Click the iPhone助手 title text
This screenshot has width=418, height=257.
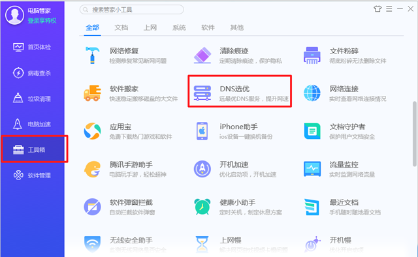pyautogui.click(x=238, y=127)
